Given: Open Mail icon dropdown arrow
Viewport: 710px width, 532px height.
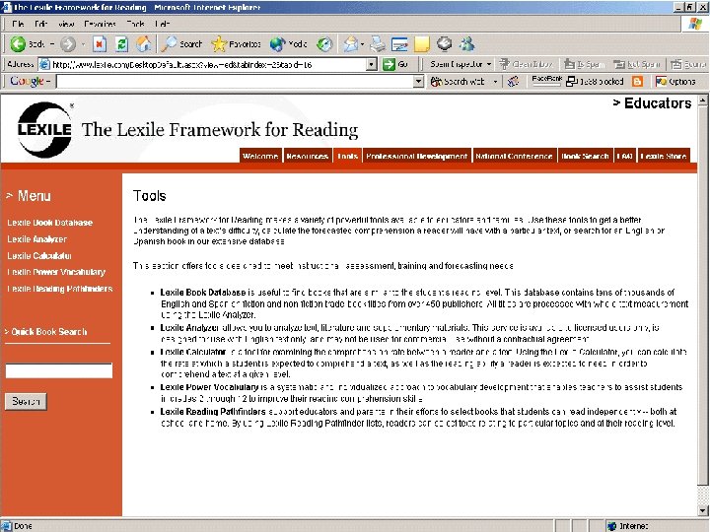Looking at the screenshot, I should pyautogui.click(x=362, y=44).
